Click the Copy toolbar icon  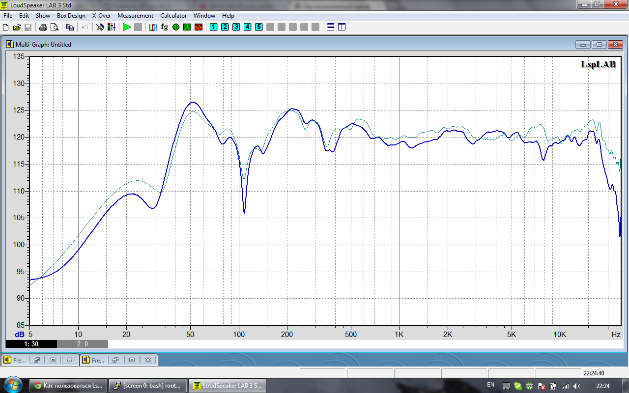point(70,27)
